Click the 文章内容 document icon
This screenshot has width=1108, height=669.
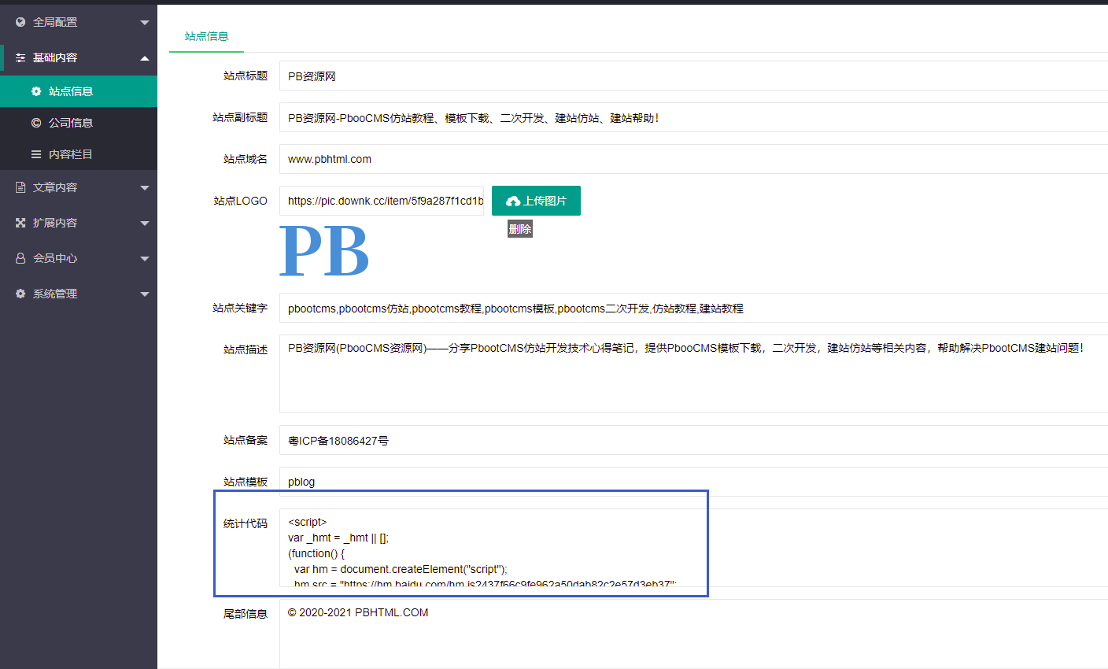[20, 187]
